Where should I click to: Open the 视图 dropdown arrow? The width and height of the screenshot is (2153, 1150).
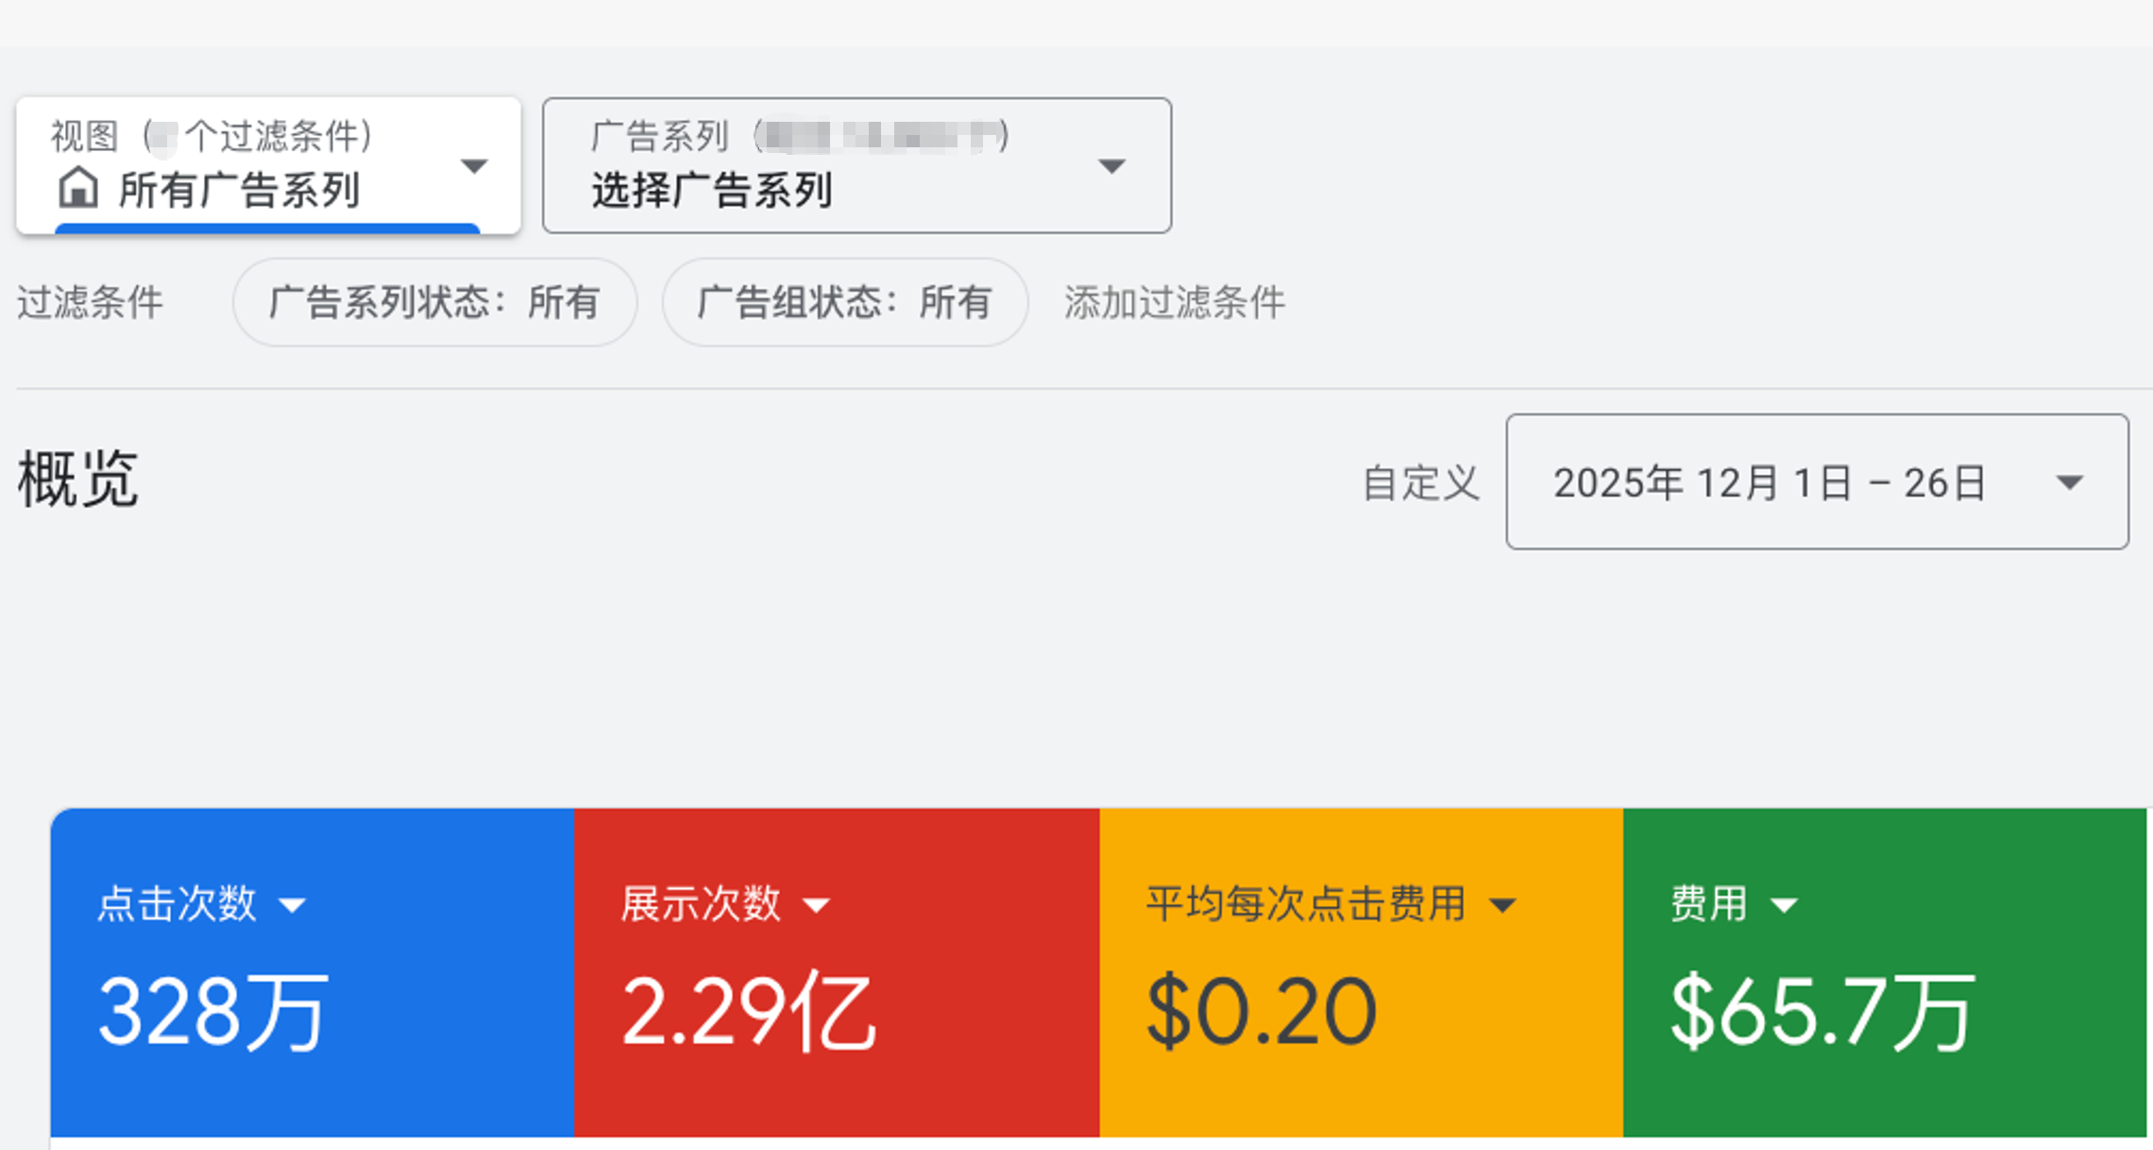point(473,167)
